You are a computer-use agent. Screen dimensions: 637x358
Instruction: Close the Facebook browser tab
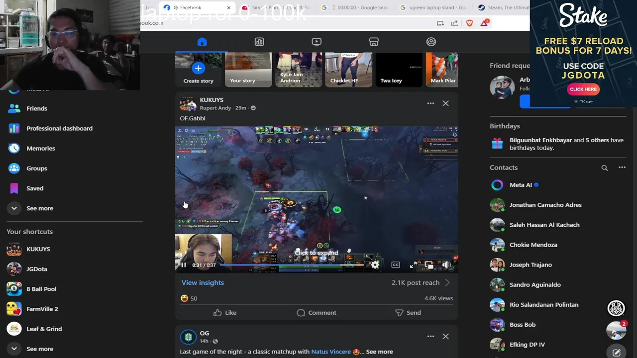(x=228, y=7)
